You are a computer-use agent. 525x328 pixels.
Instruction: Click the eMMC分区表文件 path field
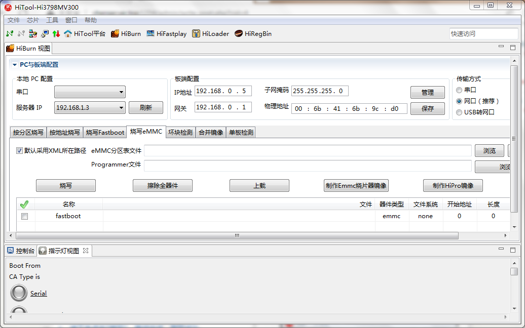click(308, 151)
